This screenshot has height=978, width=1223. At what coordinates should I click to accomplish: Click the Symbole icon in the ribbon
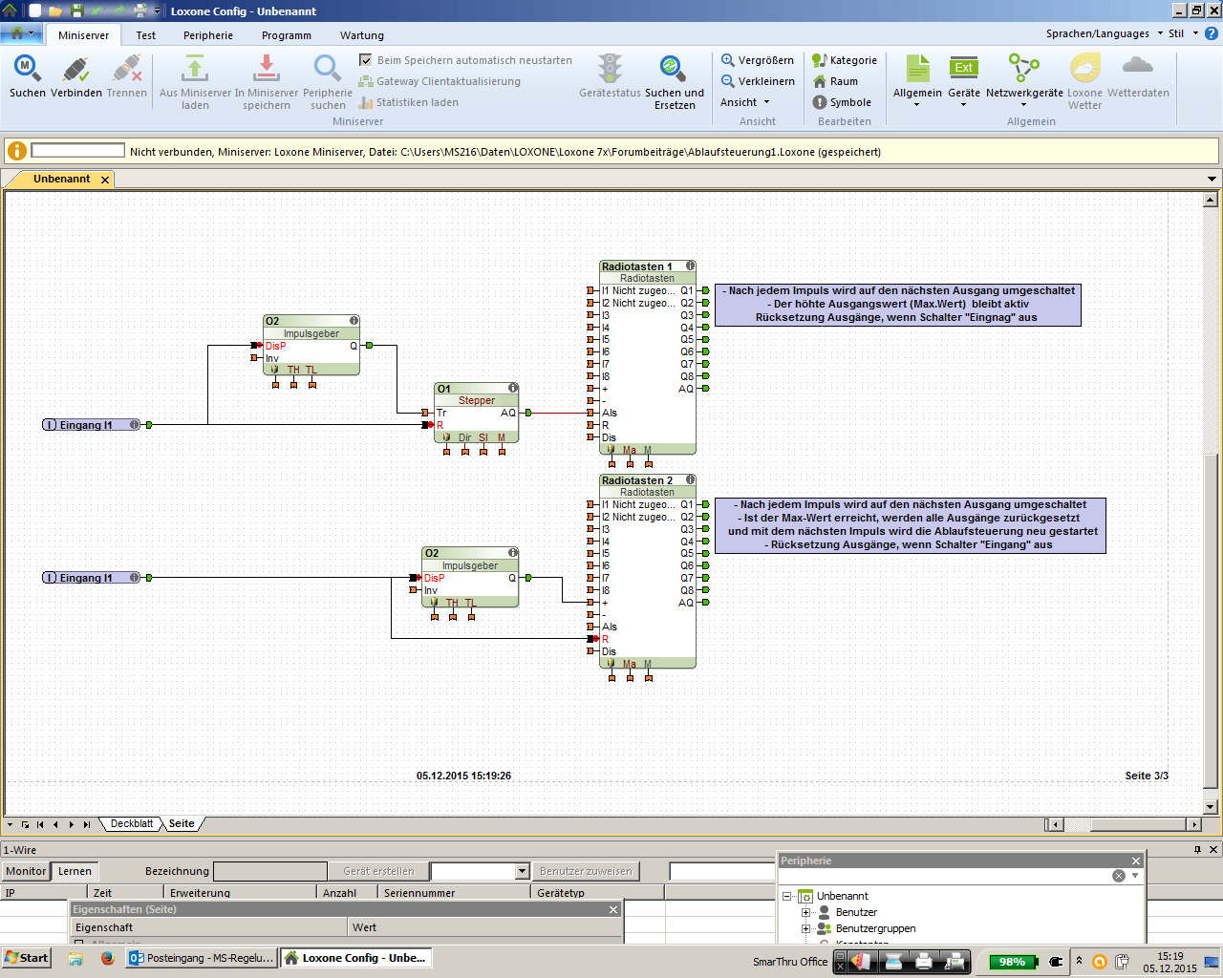pyautogui.click(x=820, y=102)
